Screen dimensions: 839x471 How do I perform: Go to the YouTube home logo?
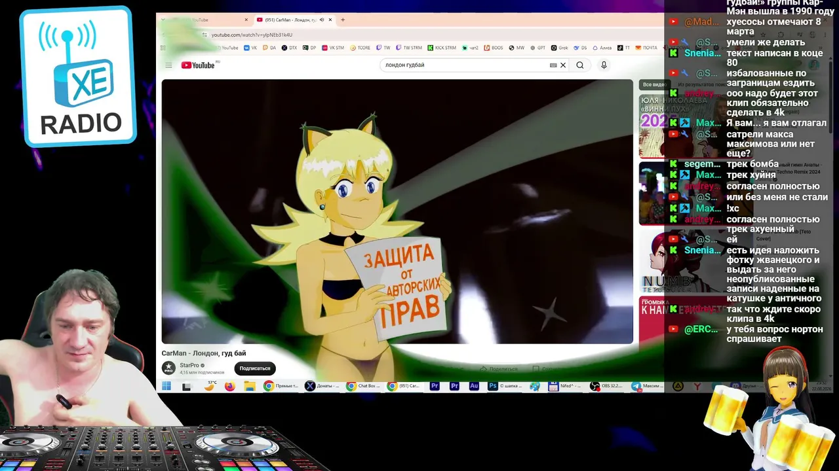(x=198, y=65)
